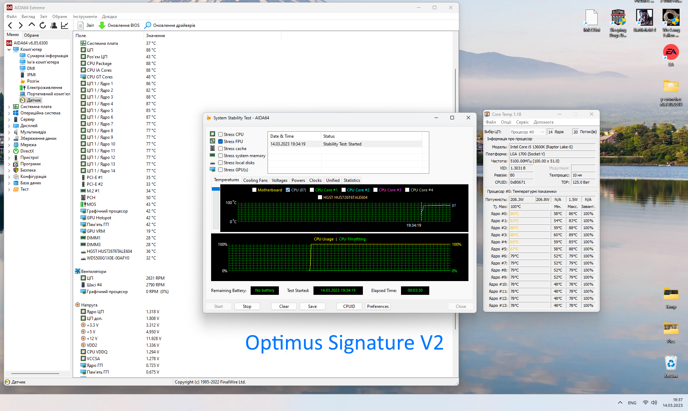Click the Wi-Fi icon in system tray
The image size is (688, 411).
[645, 403]
